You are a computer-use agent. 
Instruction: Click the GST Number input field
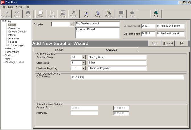127,77
